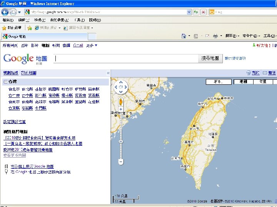
Task: Open the 規劃路線 link
Action: pyautogui.click(x=11, y=73)
